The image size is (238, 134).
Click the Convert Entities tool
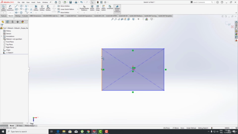(x=42, y=8)
